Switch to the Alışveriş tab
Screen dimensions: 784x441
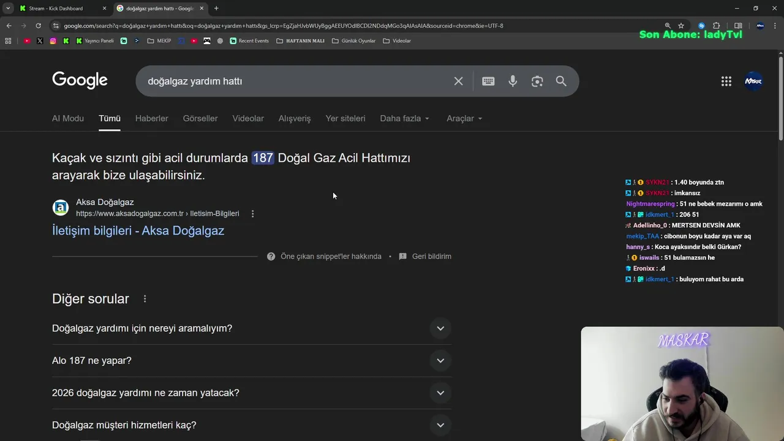pyautogui.click(x=295, y=118)
